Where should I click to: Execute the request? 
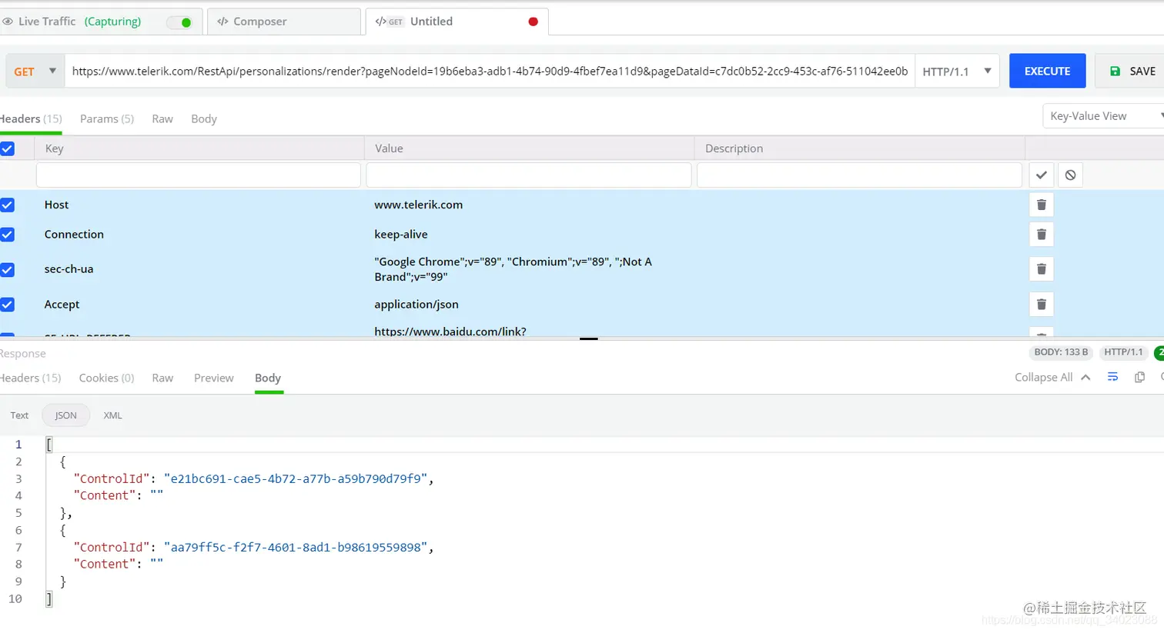(1047, 71)
